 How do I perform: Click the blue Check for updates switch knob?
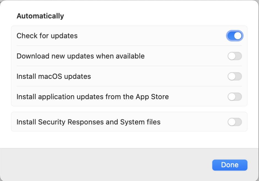238,36
